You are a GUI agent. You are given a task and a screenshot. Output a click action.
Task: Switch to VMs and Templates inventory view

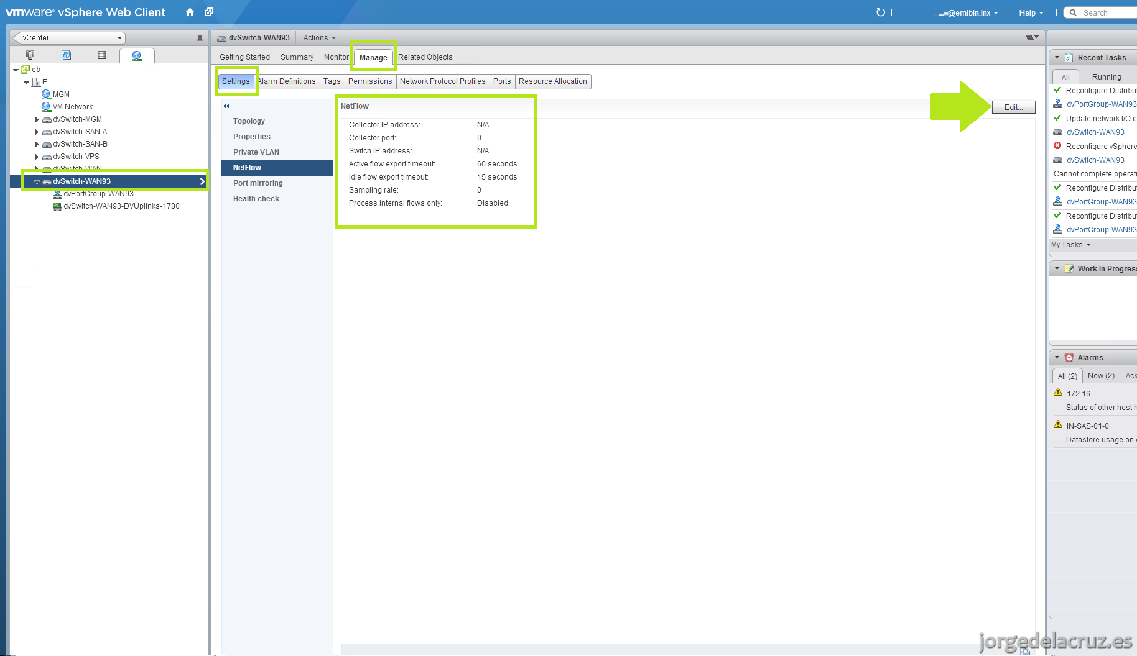66,55
